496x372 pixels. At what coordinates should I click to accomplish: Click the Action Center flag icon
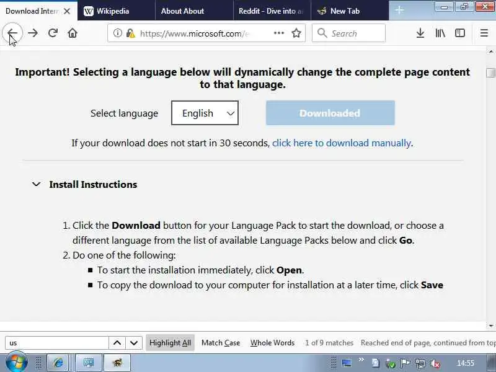coord(405,363)
